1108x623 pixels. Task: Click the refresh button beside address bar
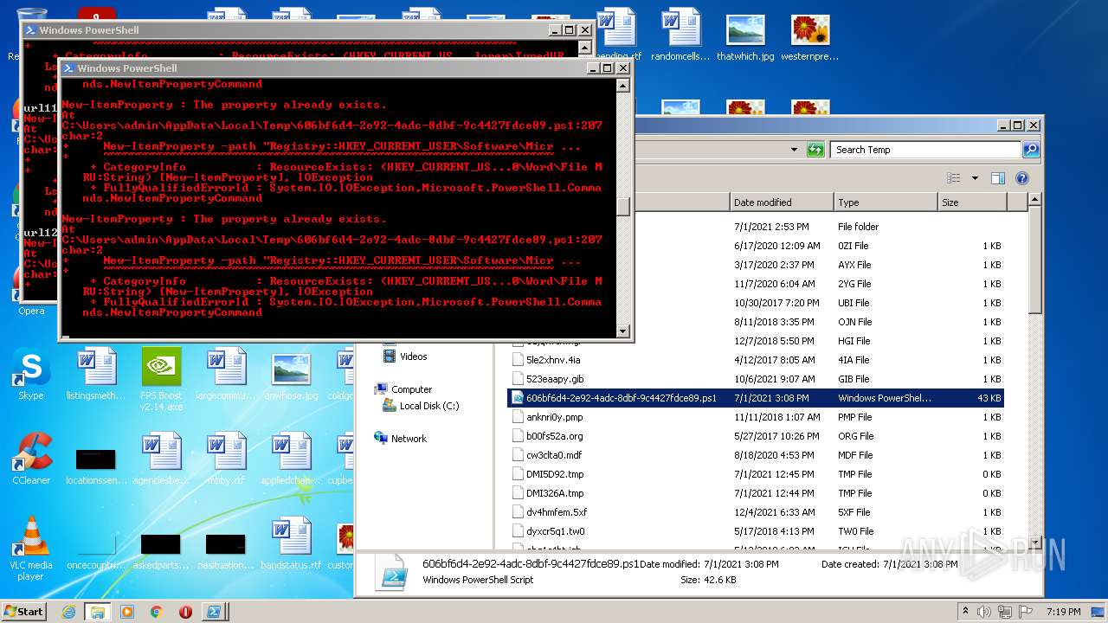[x=815, y=150]
